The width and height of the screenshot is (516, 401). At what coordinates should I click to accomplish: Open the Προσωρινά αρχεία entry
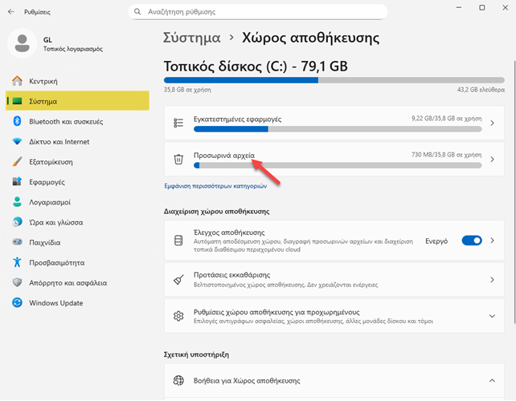pos(334,160)
